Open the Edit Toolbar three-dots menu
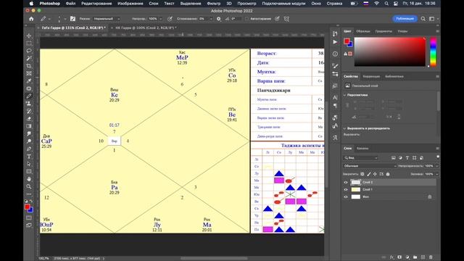This screenshot has height=261, width=464. [29, 194]
